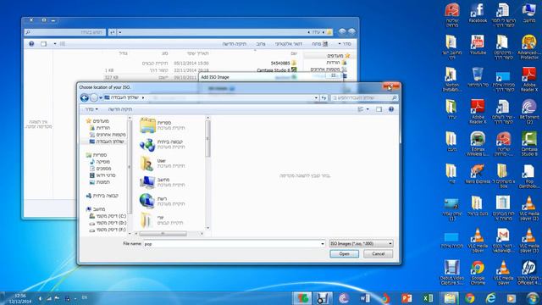This screenshot has width=542, height=305.
Task: Open Debut Video Capture desktop shortcut
Action: click(451, 273)
